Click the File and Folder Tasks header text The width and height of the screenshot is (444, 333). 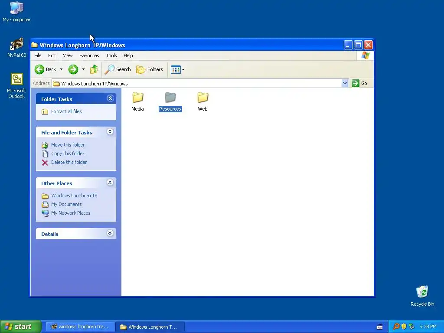coord(66,133)
